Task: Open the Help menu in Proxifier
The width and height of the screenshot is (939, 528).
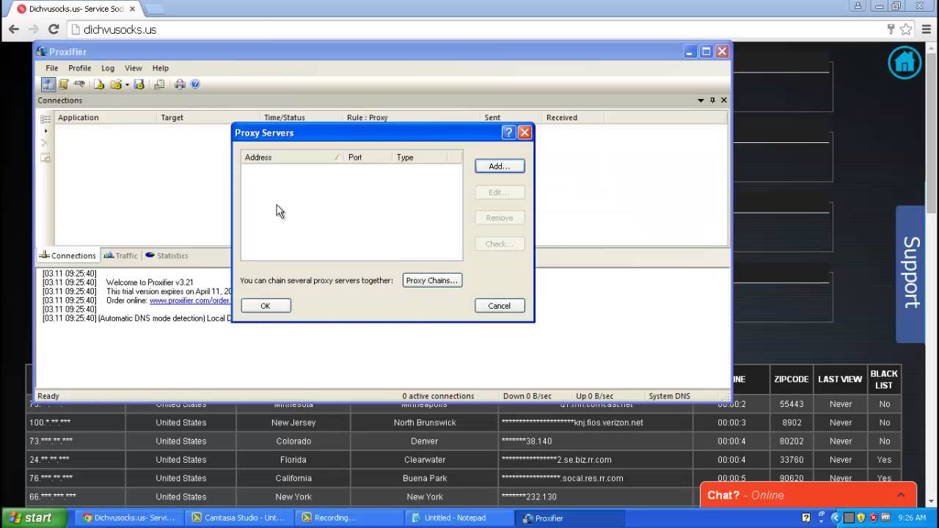Action: pyautogui.click(x=161, y=68)
